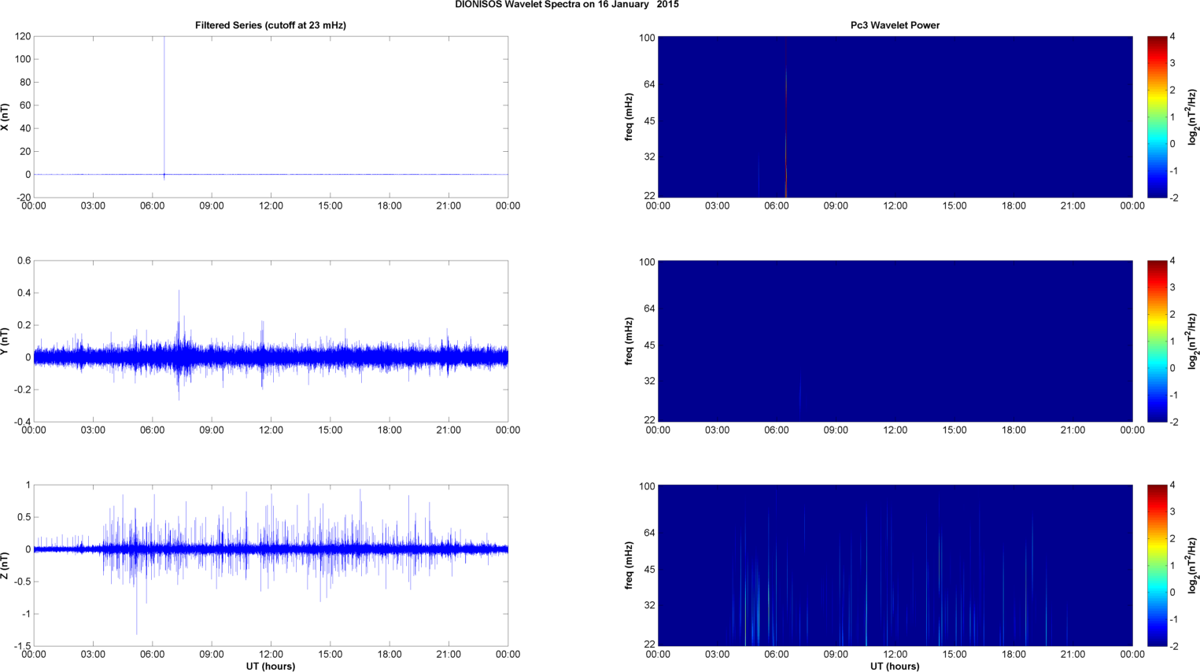The image size is (1200, 672).
Task: Click the '-1.5' tick on the Z (nT) axis
Action: 22,646
